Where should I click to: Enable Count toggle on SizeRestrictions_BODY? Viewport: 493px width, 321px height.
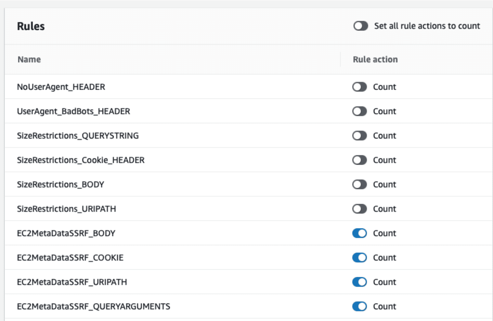pyautogui.click(x=359, y=185)
